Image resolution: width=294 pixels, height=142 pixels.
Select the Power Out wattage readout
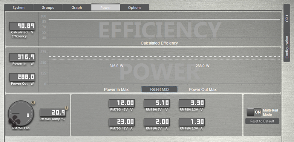pos(22,77)
